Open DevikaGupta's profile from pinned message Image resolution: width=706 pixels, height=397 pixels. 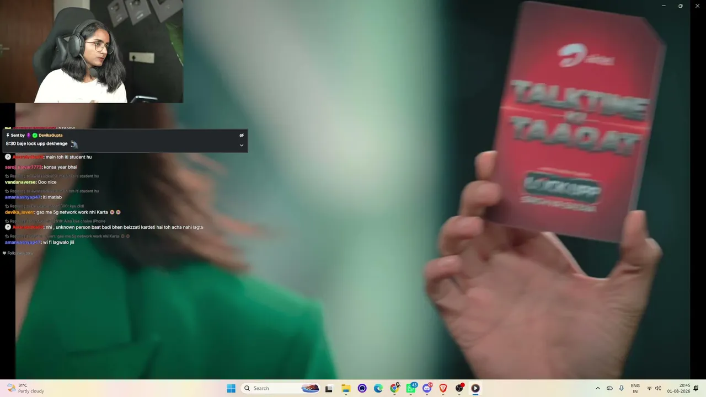pos(50,135)
